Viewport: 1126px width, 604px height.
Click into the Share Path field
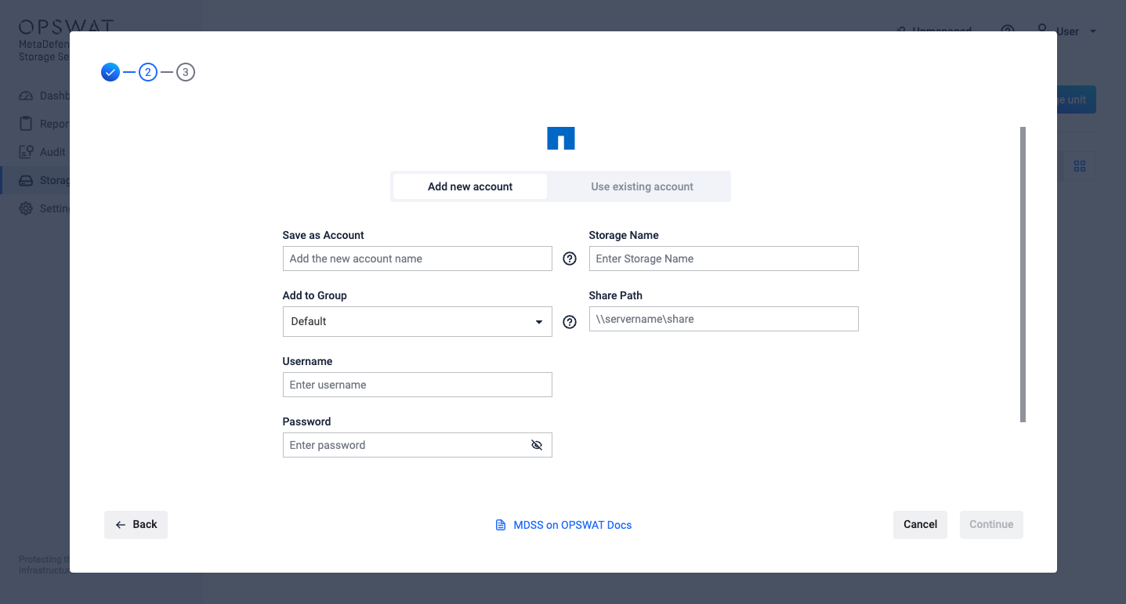(x=724, y=319)
